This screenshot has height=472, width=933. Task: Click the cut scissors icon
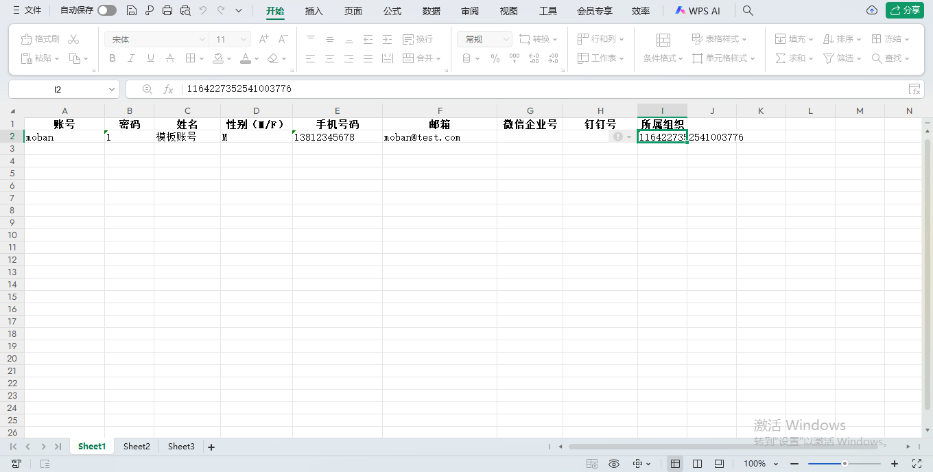[x=73, y=39]
